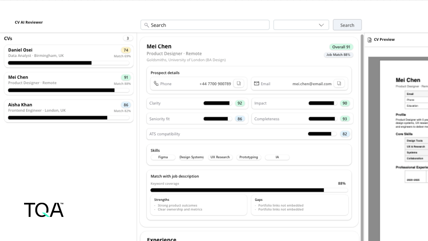Screen dimensions: 428x241
Task: Click the keyword coverage progress bar
Action: point(249,190)
